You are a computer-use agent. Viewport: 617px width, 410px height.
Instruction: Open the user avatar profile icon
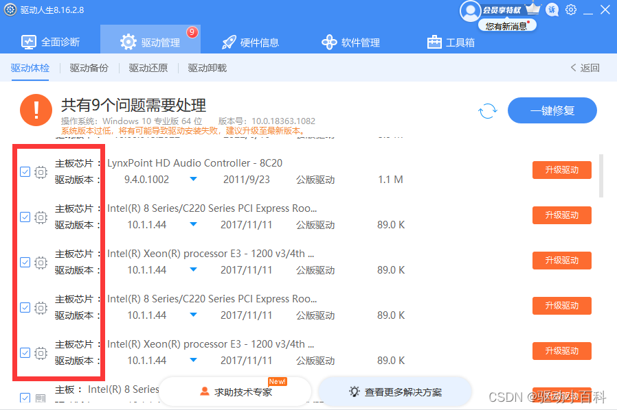click(x=470, y=11)
